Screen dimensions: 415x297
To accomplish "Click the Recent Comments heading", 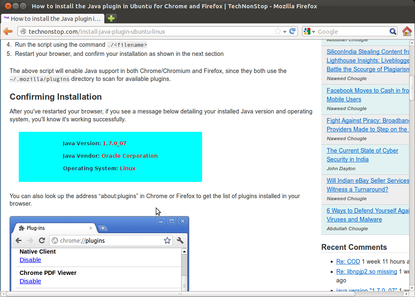I will pos(354,247).
